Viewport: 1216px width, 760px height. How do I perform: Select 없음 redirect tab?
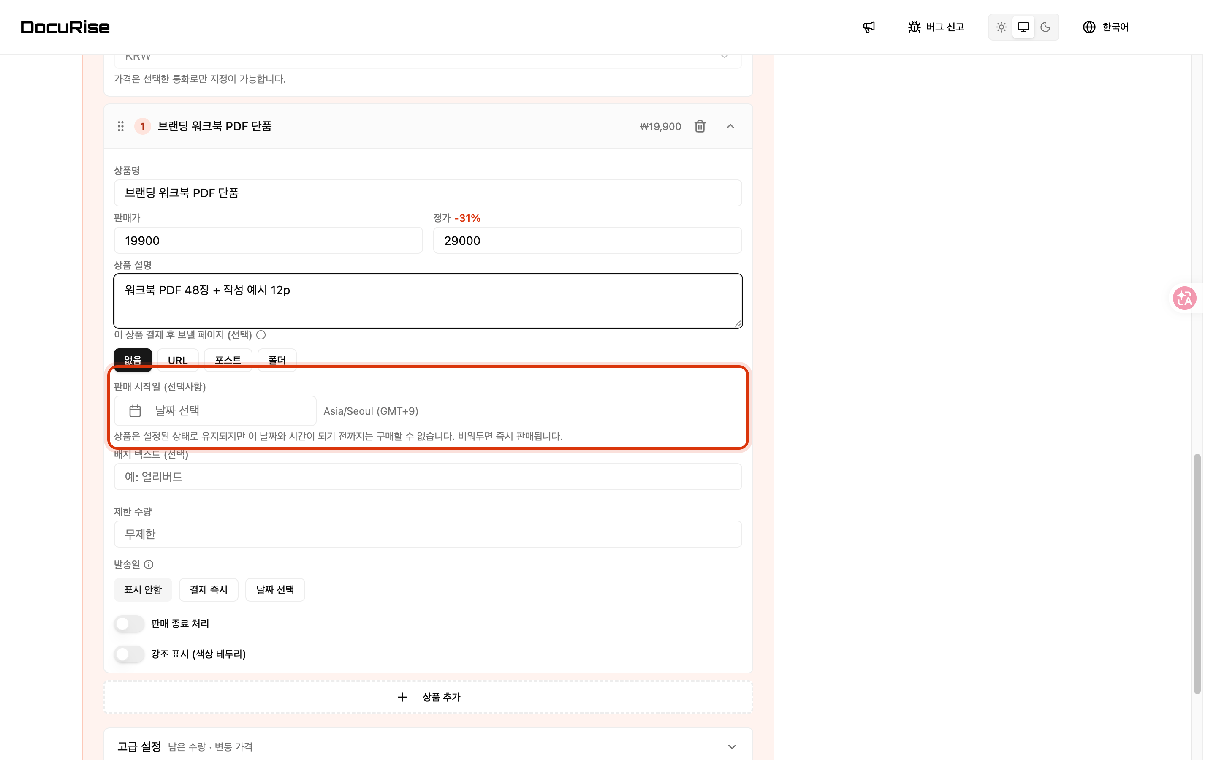pyautogui.click(x=133, y=360)
